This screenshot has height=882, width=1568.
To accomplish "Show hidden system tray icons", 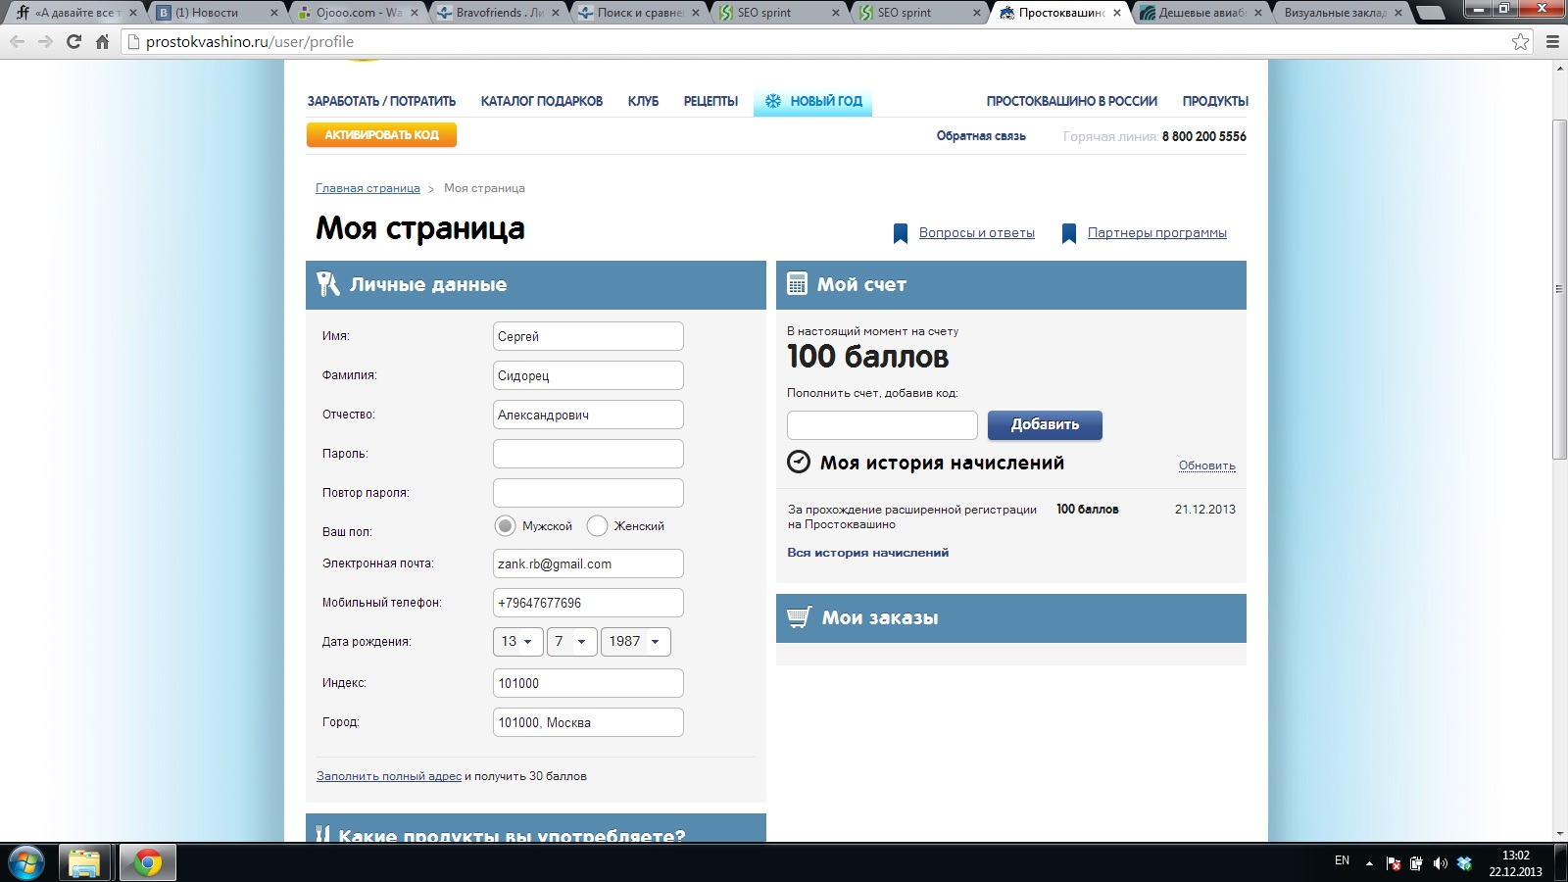I will (1369, 863).
